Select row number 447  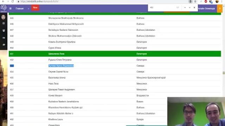[12, 30]
